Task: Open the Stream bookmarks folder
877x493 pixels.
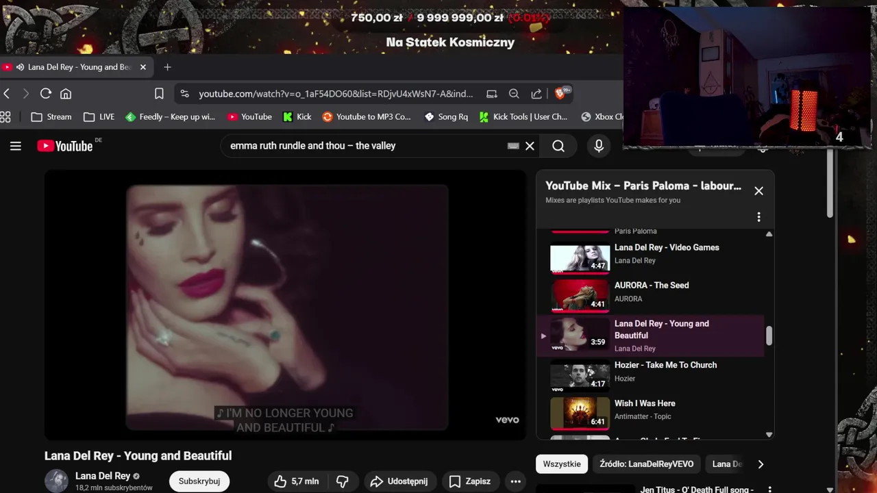Action: 51,117
